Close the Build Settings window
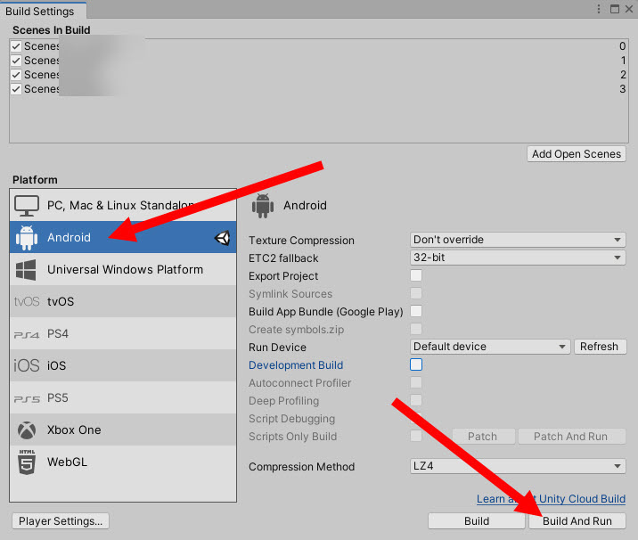This screenshot has height=540, width=638. pyautogui.click(x=629, y=9)
